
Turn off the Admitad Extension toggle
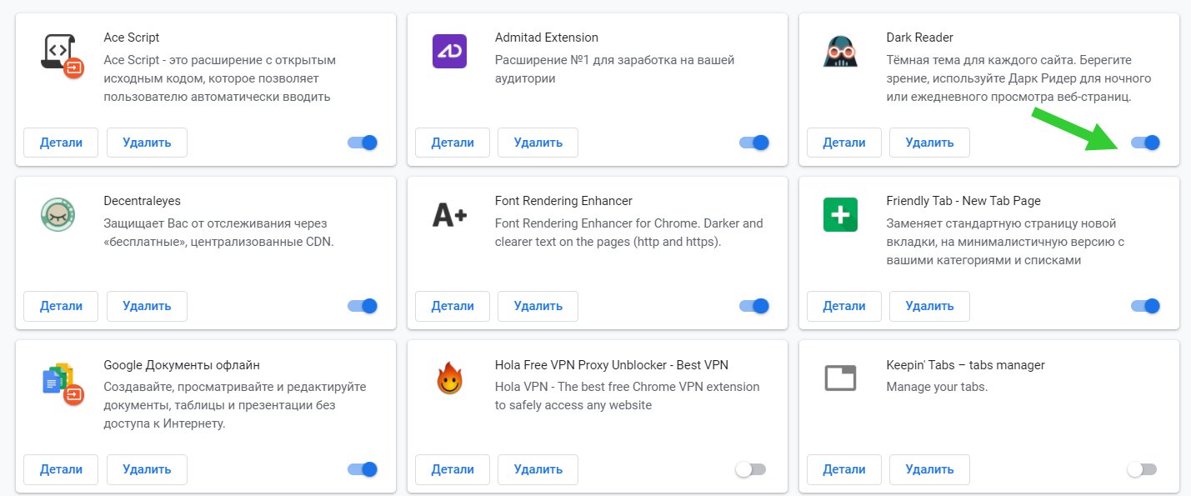point(753,143)
